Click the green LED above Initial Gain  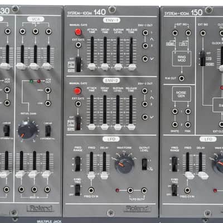(x=32, y=81)
